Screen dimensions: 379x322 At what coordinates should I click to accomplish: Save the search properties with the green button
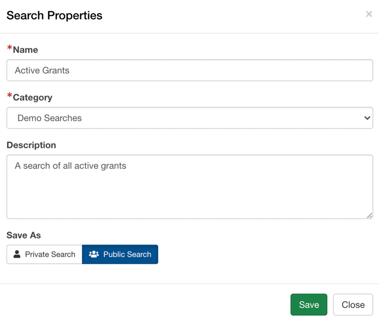[309, 304]
